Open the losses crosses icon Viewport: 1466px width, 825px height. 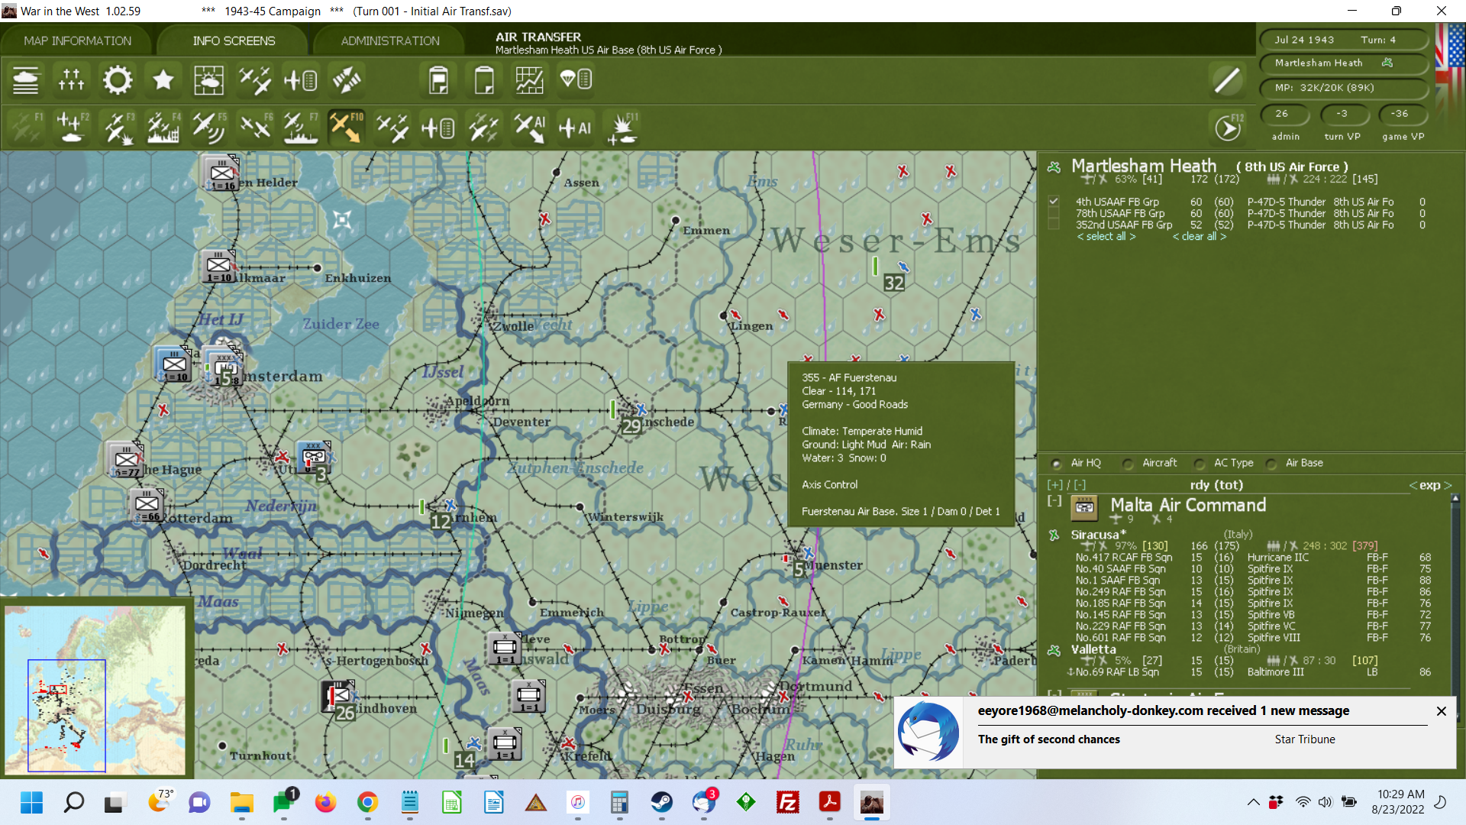[x=71, y=79]
